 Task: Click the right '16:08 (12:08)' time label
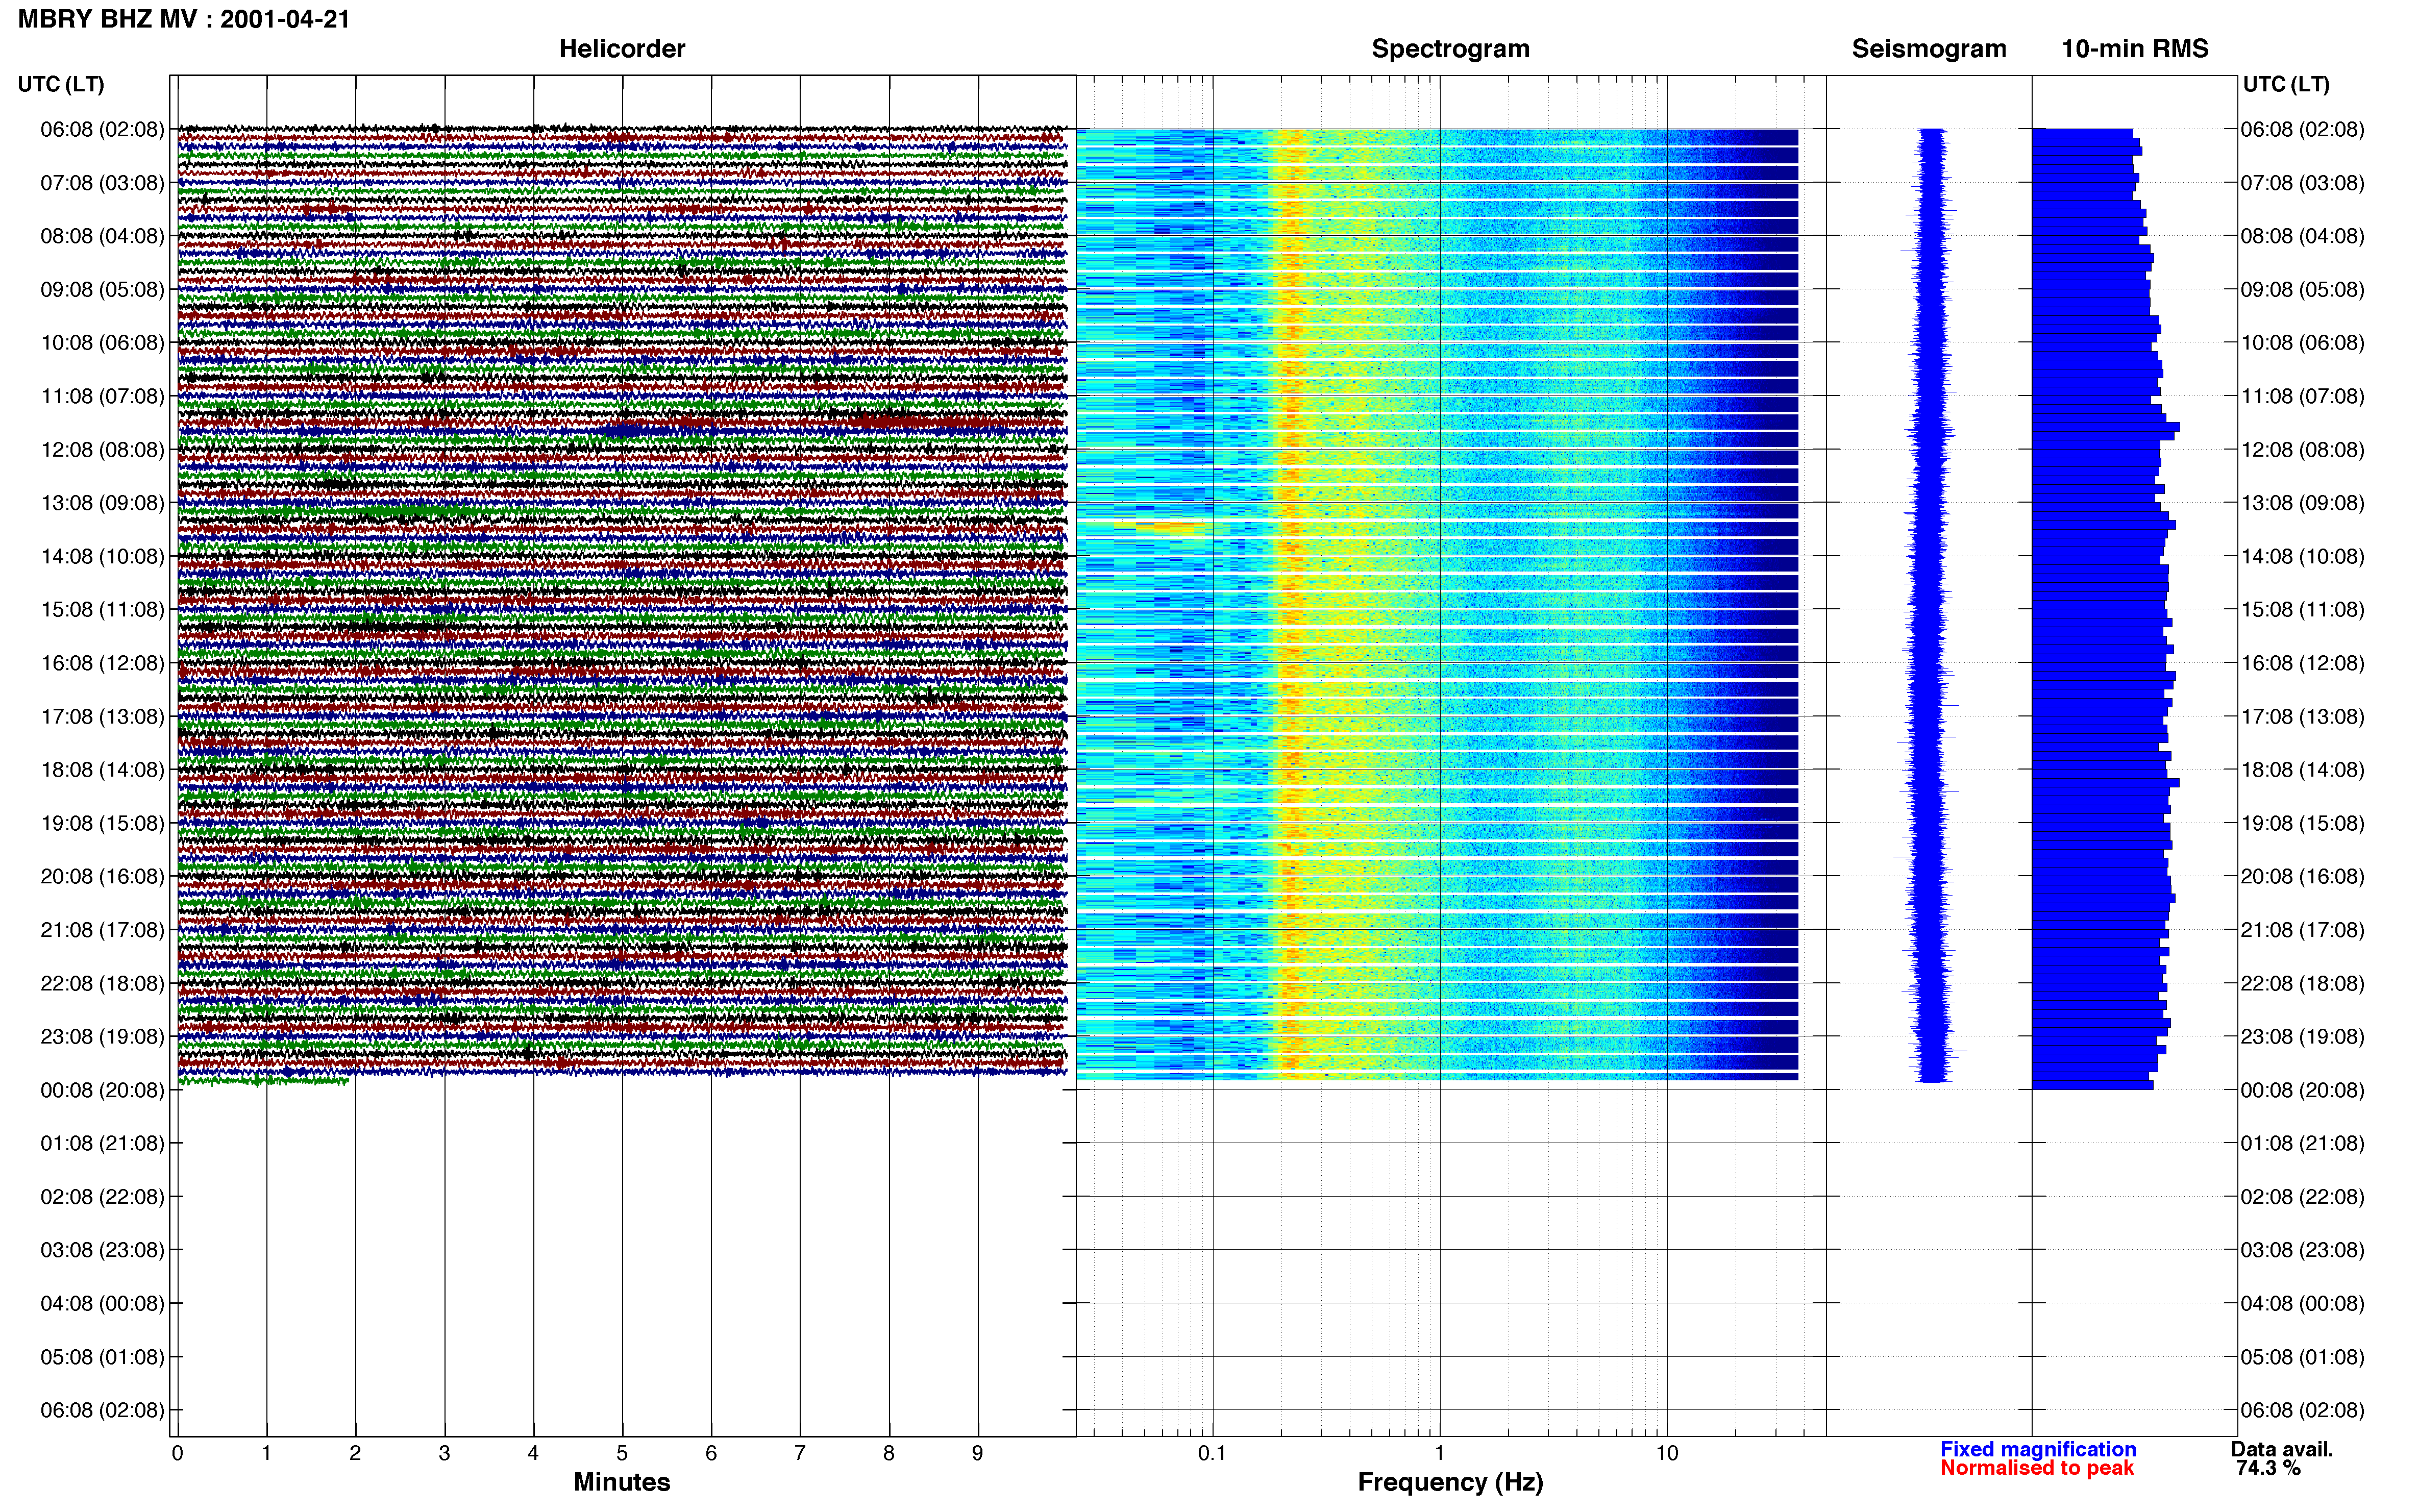tap(2302, 663)
